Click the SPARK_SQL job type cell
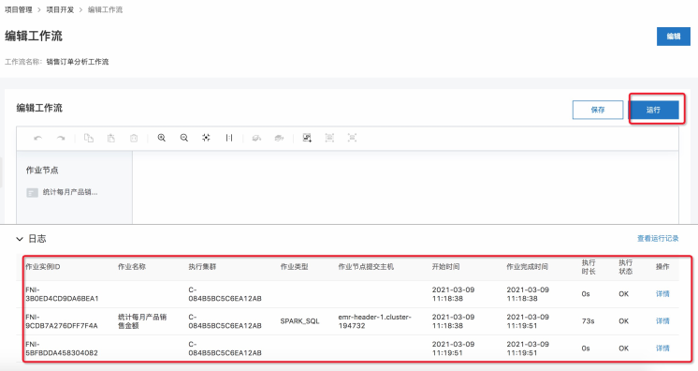 pos(299,321)
